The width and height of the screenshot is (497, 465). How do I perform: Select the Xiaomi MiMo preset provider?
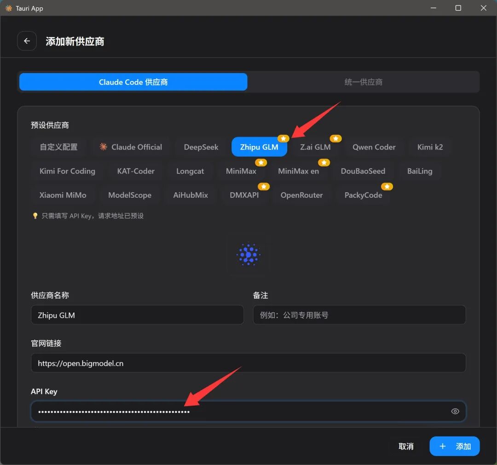pos(63,195)
